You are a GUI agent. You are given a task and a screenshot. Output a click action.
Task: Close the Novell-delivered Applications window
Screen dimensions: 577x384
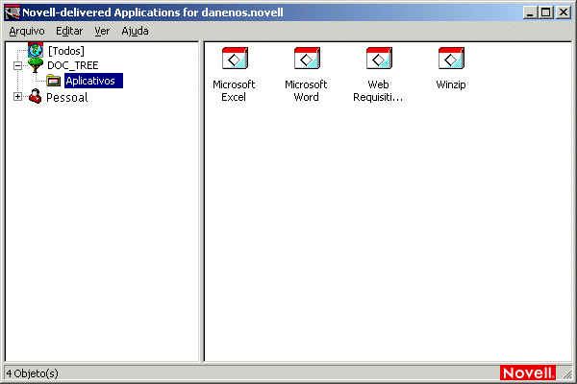[x=564, y=12]
